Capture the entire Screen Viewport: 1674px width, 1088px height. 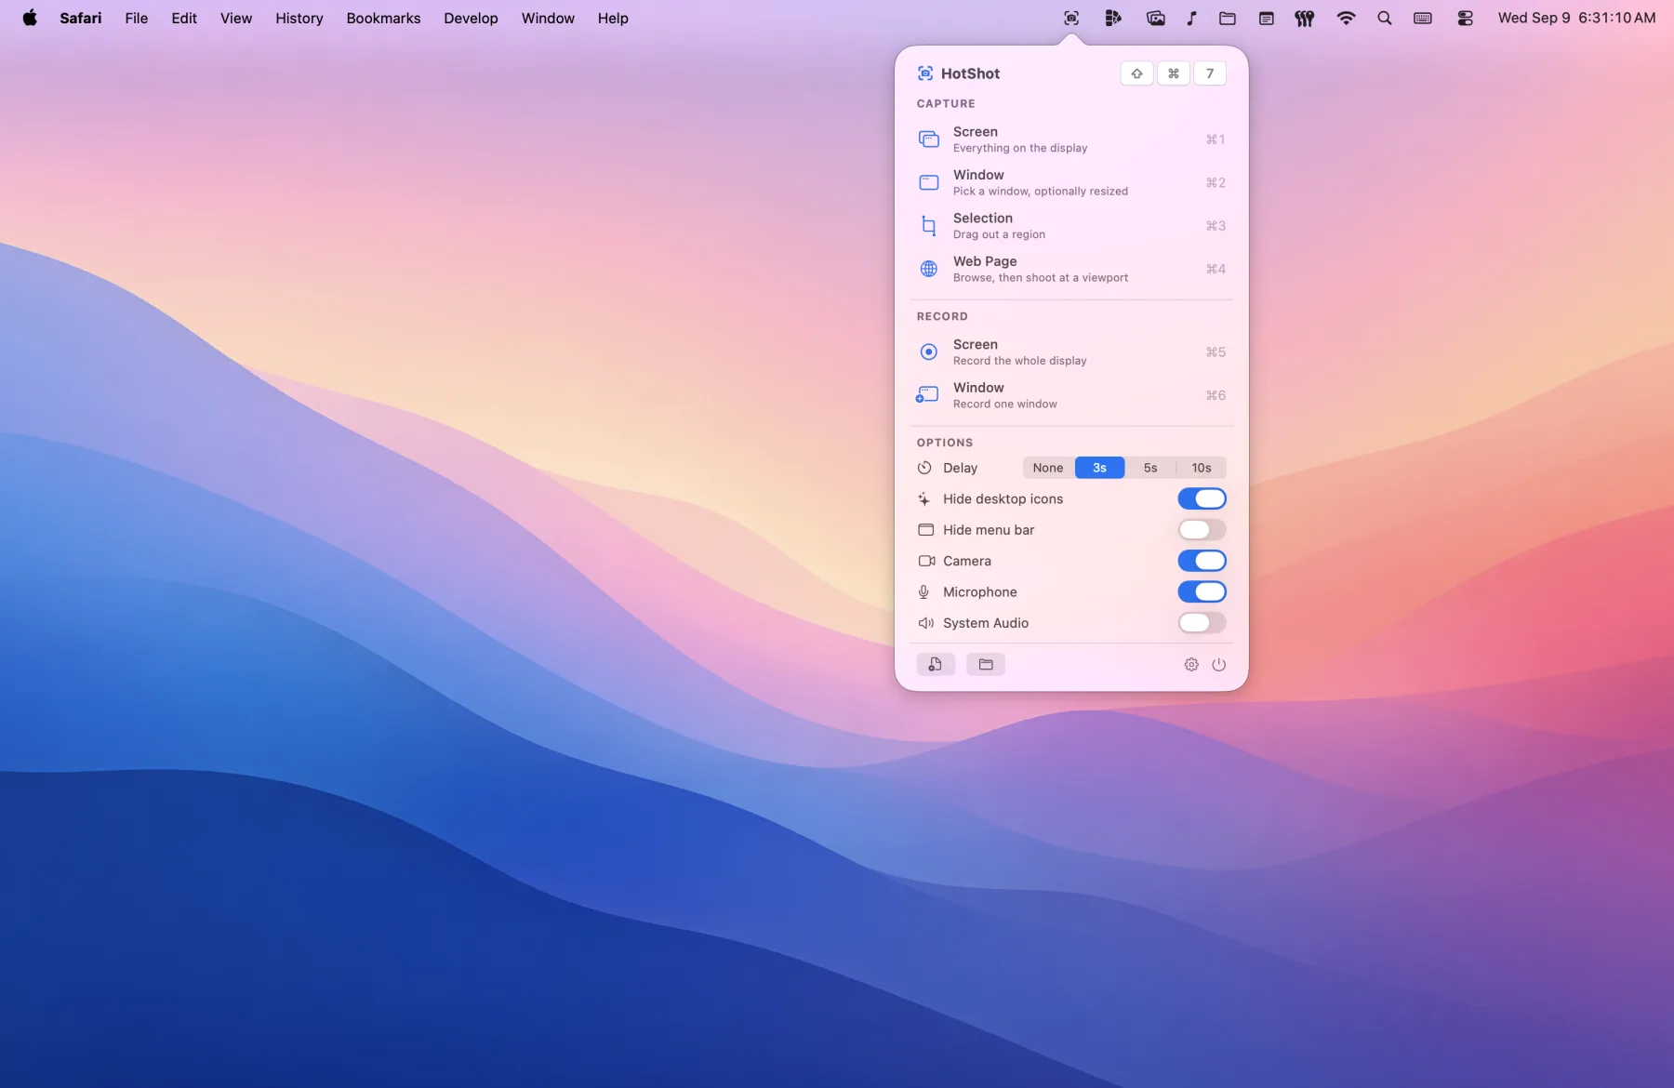[x=1071, y=139]
